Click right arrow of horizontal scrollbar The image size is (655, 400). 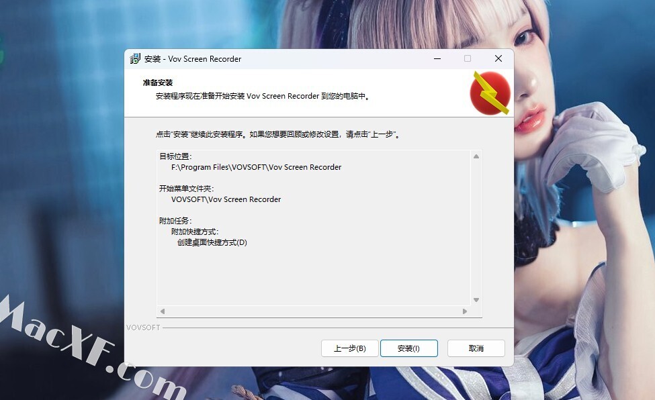pyautogui.click(x=464, y=311)
